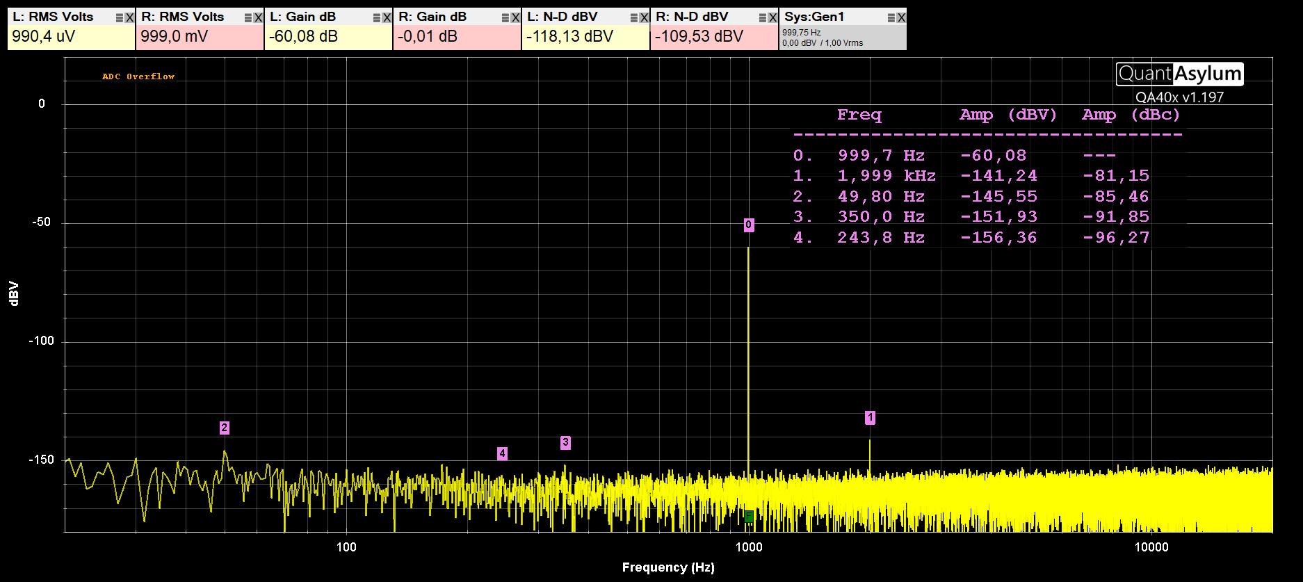Click the green generator frequency marker
The image size is (1303, 582).
749,517
